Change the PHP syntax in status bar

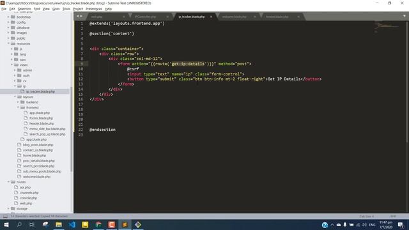coord(393,217)
